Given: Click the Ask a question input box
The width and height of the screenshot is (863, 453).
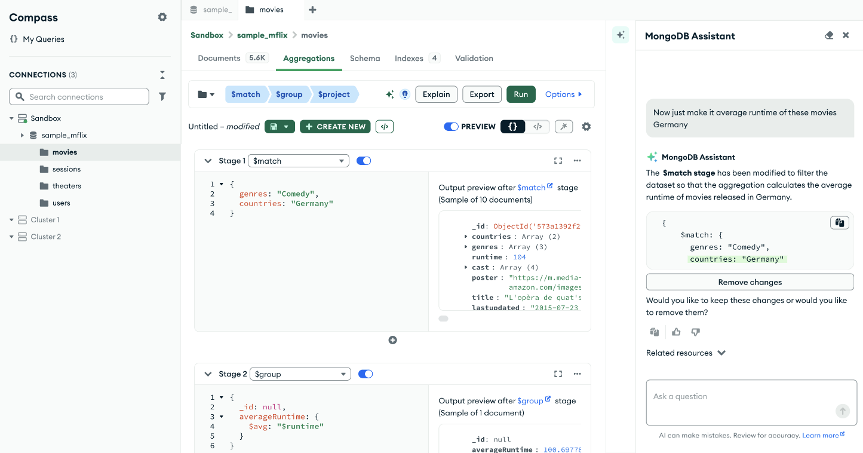Looking at the screenshot, I should (x=751, y=402).
